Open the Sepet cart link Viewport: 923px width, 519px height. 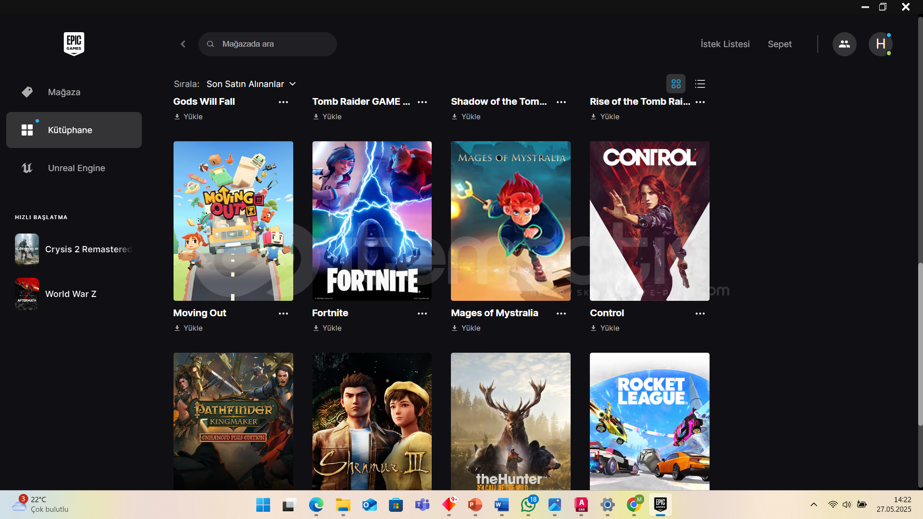pos(779,44)
